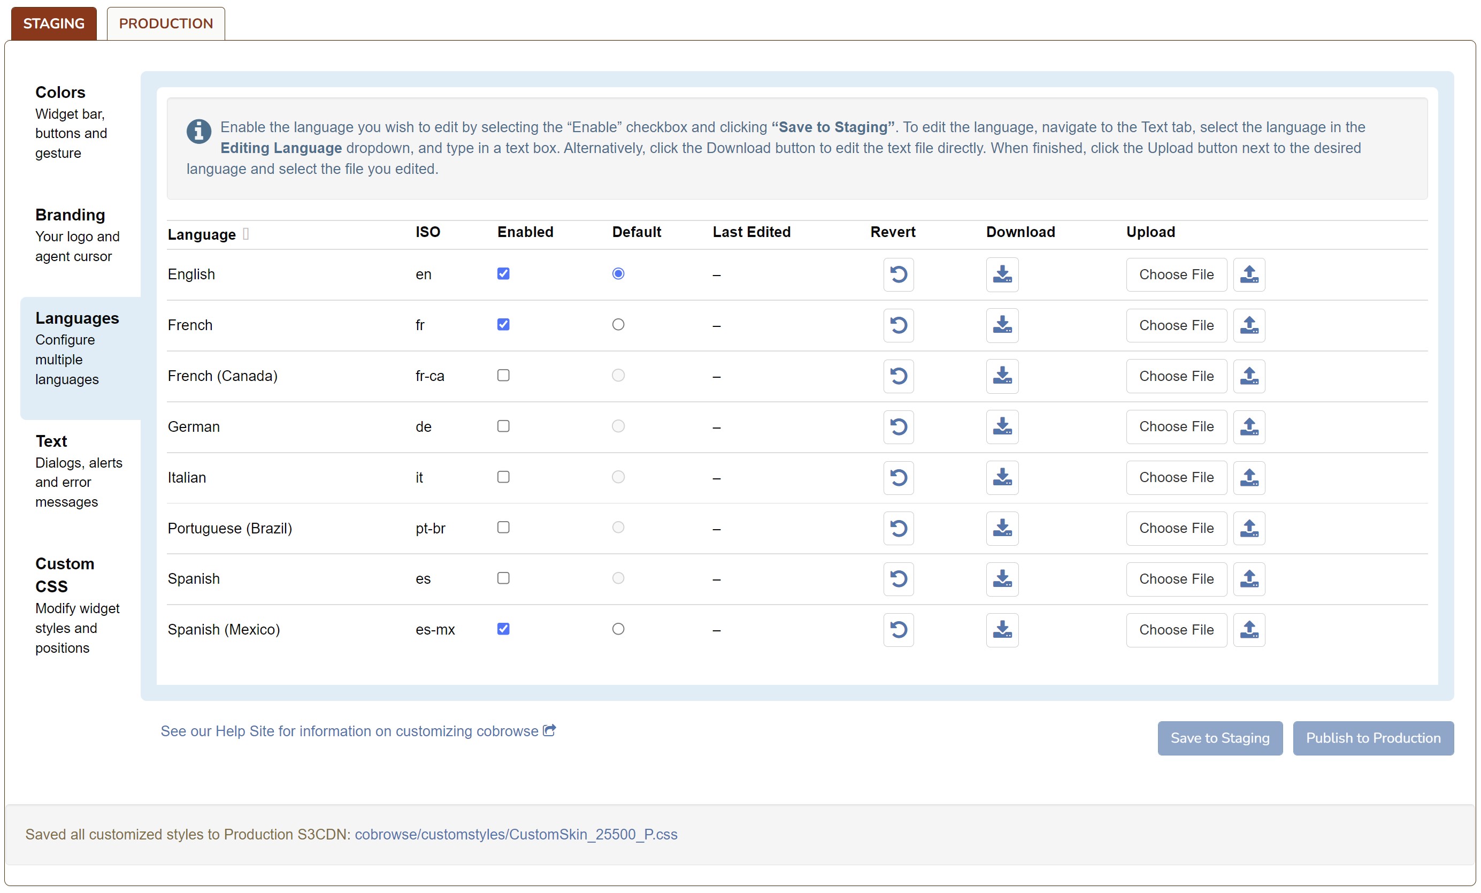The width and height of the screenshot is (1481, 893).
Task: Enable the German language checkbox
Action: coord(503,426)
